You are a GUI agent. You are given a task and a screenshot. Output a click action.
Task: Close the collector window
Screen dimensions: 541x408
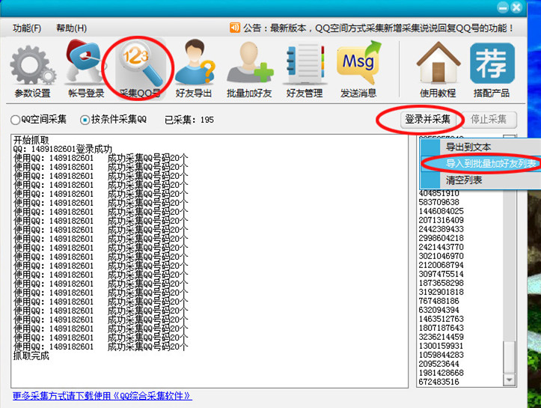(x=516, y=7)
